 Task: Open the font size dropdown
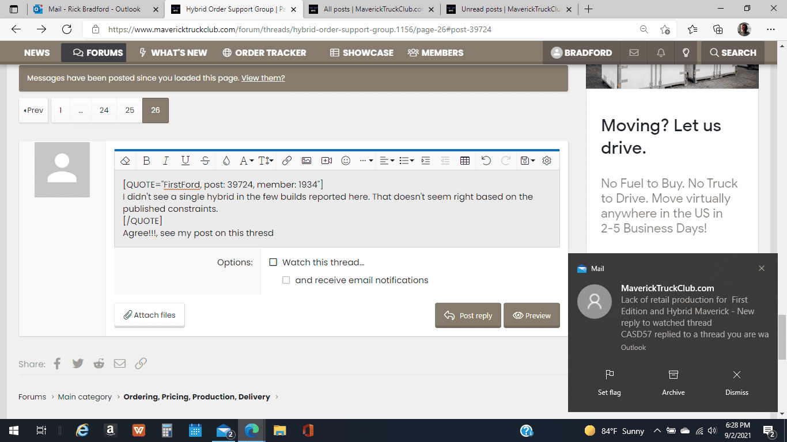[x=266, y=161]
